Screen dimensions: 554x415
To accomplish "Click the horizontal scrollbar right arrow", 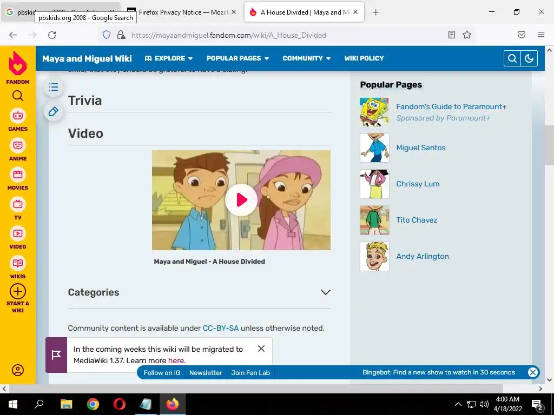I will click(x=540, y=389).
